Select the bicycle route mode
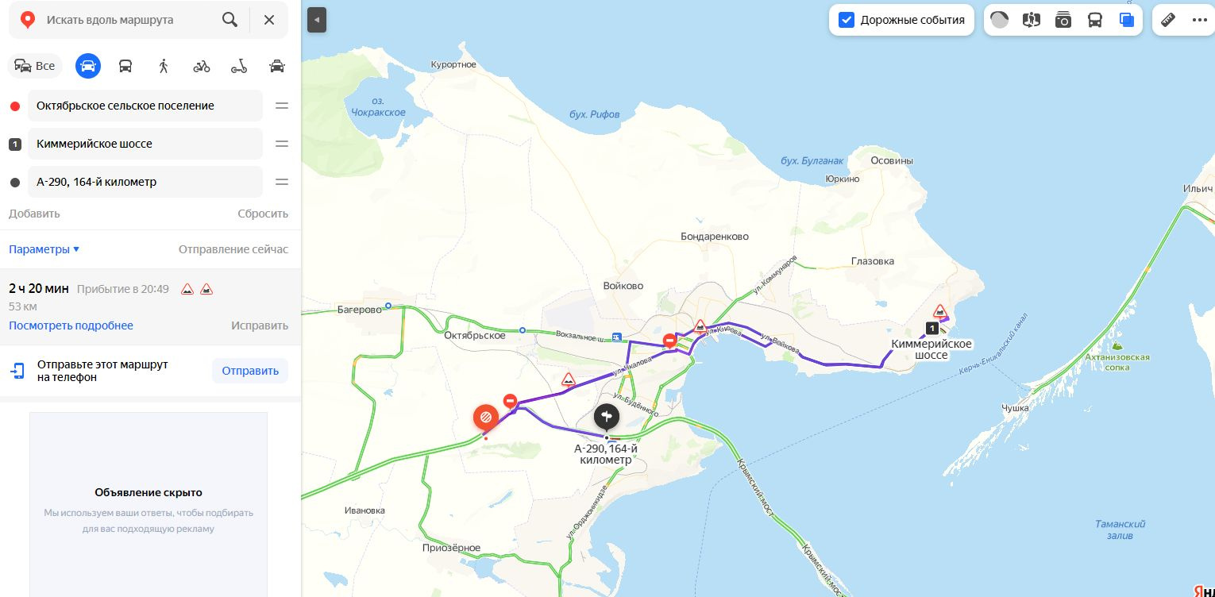Image resolution: width=1215 pixels, height=597 pixels. pos(202,66)
